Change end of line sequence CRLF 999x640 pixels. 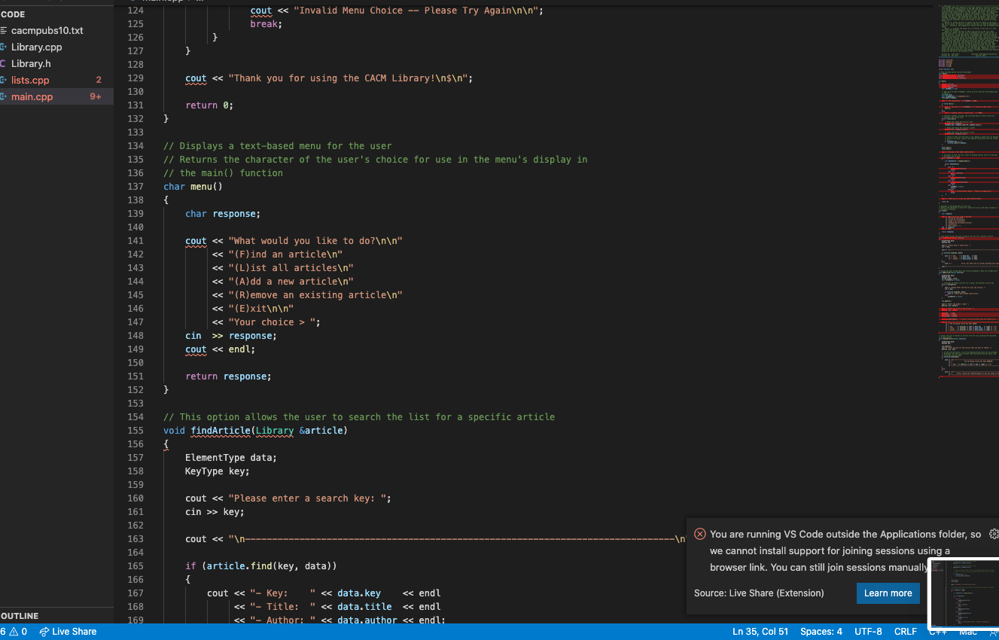pos(906,632)
